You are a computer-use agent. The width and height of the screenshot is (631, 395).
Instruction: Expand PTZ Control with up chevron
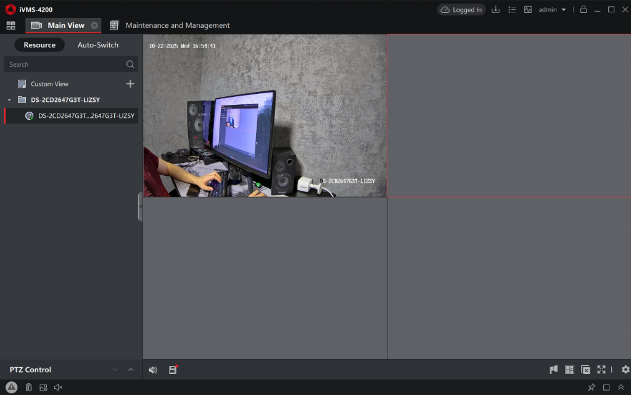pyautogui.click(x=131, y=370)
